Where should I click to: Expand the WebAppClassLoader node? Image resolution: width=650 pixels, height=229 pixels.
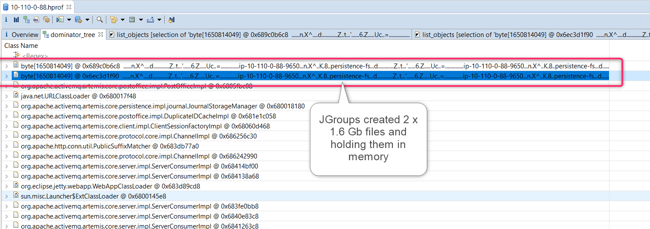[x=6, y=186]
